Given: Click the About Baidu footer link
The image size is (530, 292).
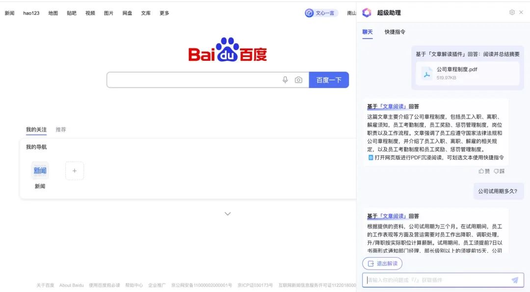Looking at the screenshot, I should pyautogui.click(x=71, y=285).
